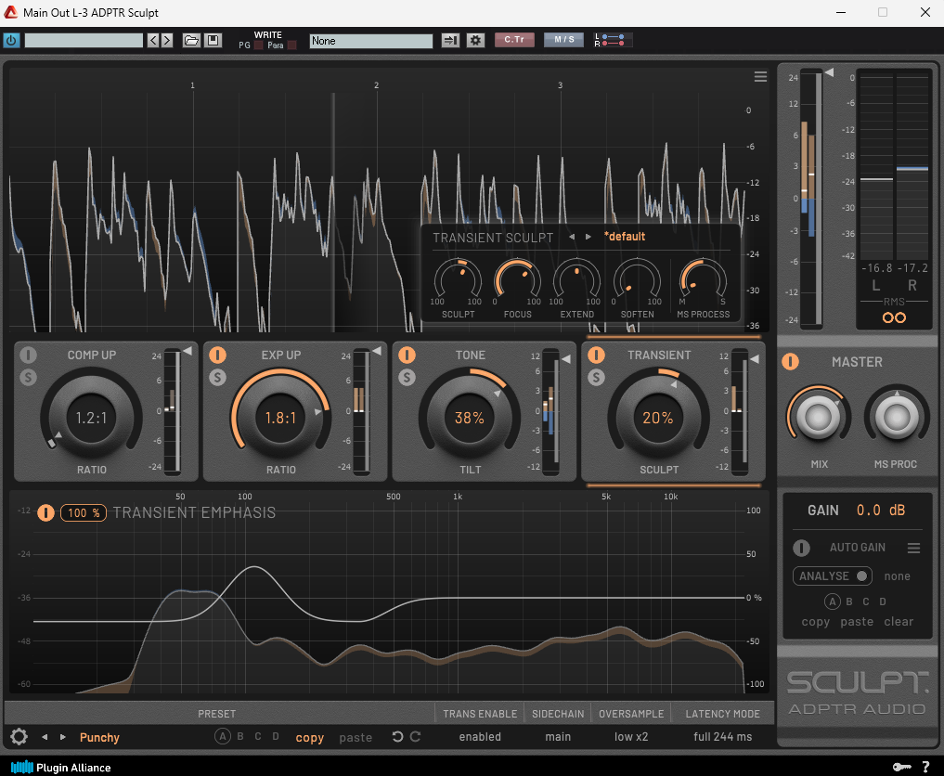Click the EXTEND knob
Viewport: 944px width, 776px height.
click(x=576, y=281)
